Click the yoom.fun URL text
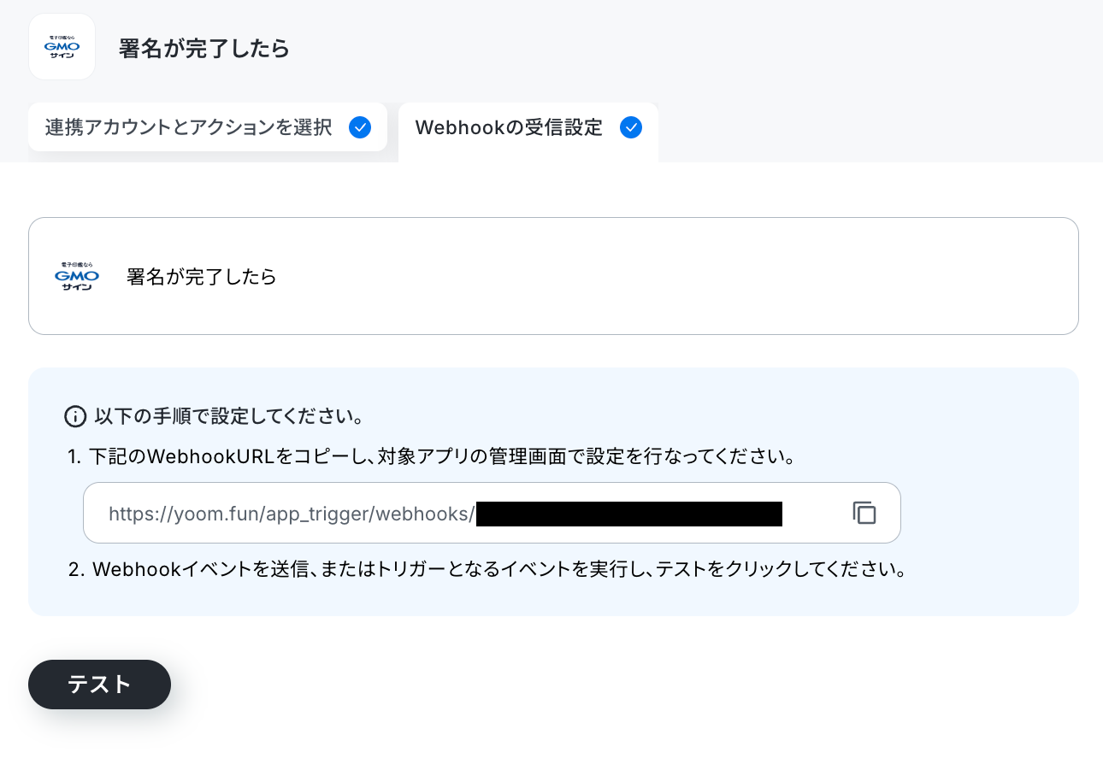This screenshot has height=764, width=1103. tap(292, 514)
